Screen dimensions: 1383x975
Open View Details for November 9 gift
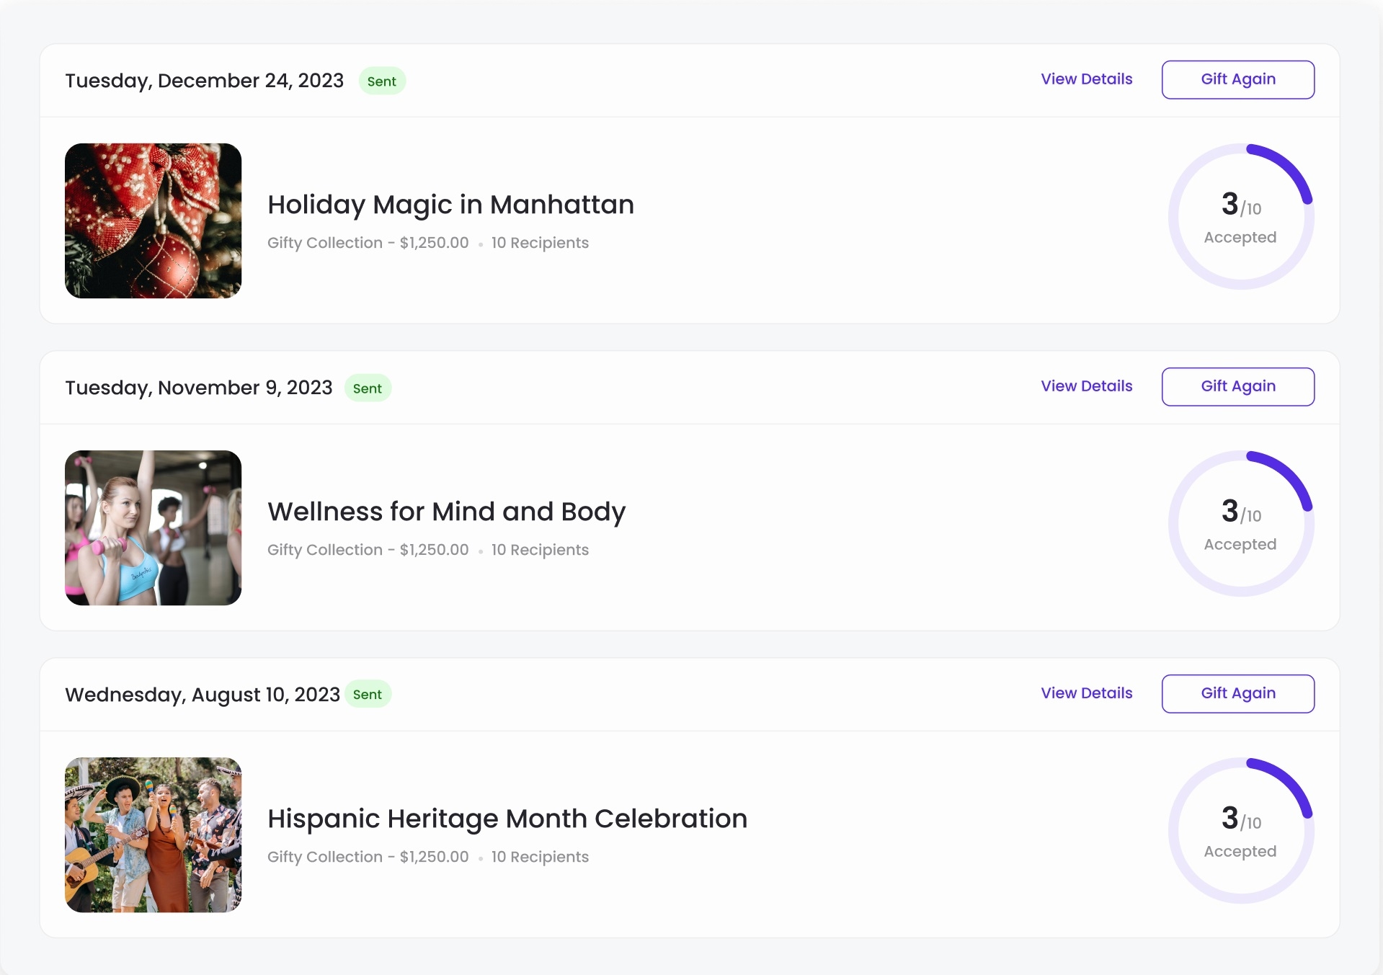(1086, 386)
